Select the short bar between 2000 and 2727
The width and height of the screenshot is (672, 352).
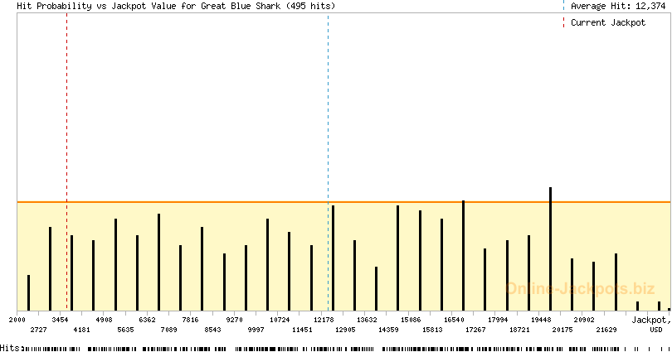tap(28, 292)
